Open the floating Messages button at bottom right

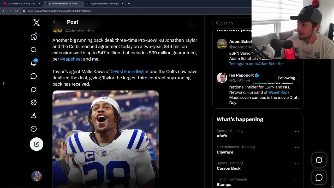319,178
